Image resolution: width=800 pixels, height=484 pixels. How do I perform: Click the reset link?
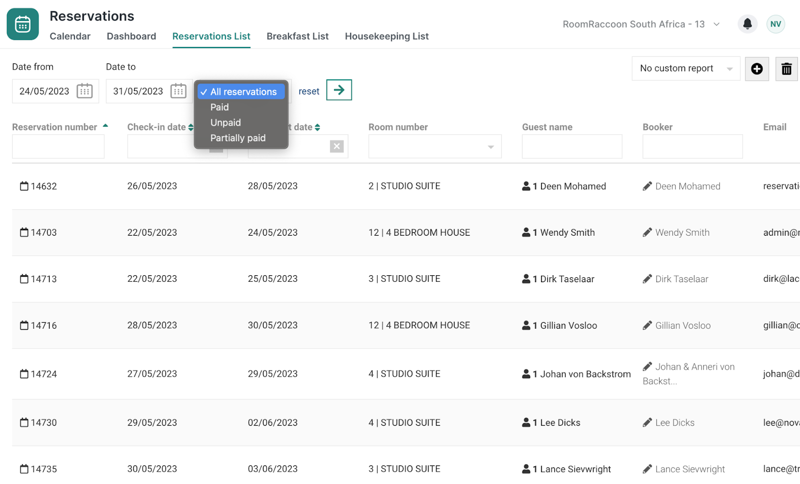pyautogui.click(x=309, y=91)
